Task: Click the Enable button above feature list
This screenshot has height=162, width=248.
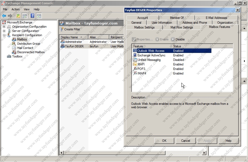Action: coord(162,39)
